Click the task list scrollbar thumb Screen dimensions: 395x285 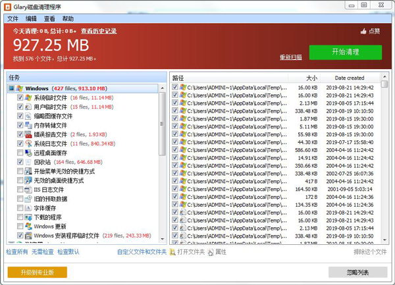click(163, 124)
